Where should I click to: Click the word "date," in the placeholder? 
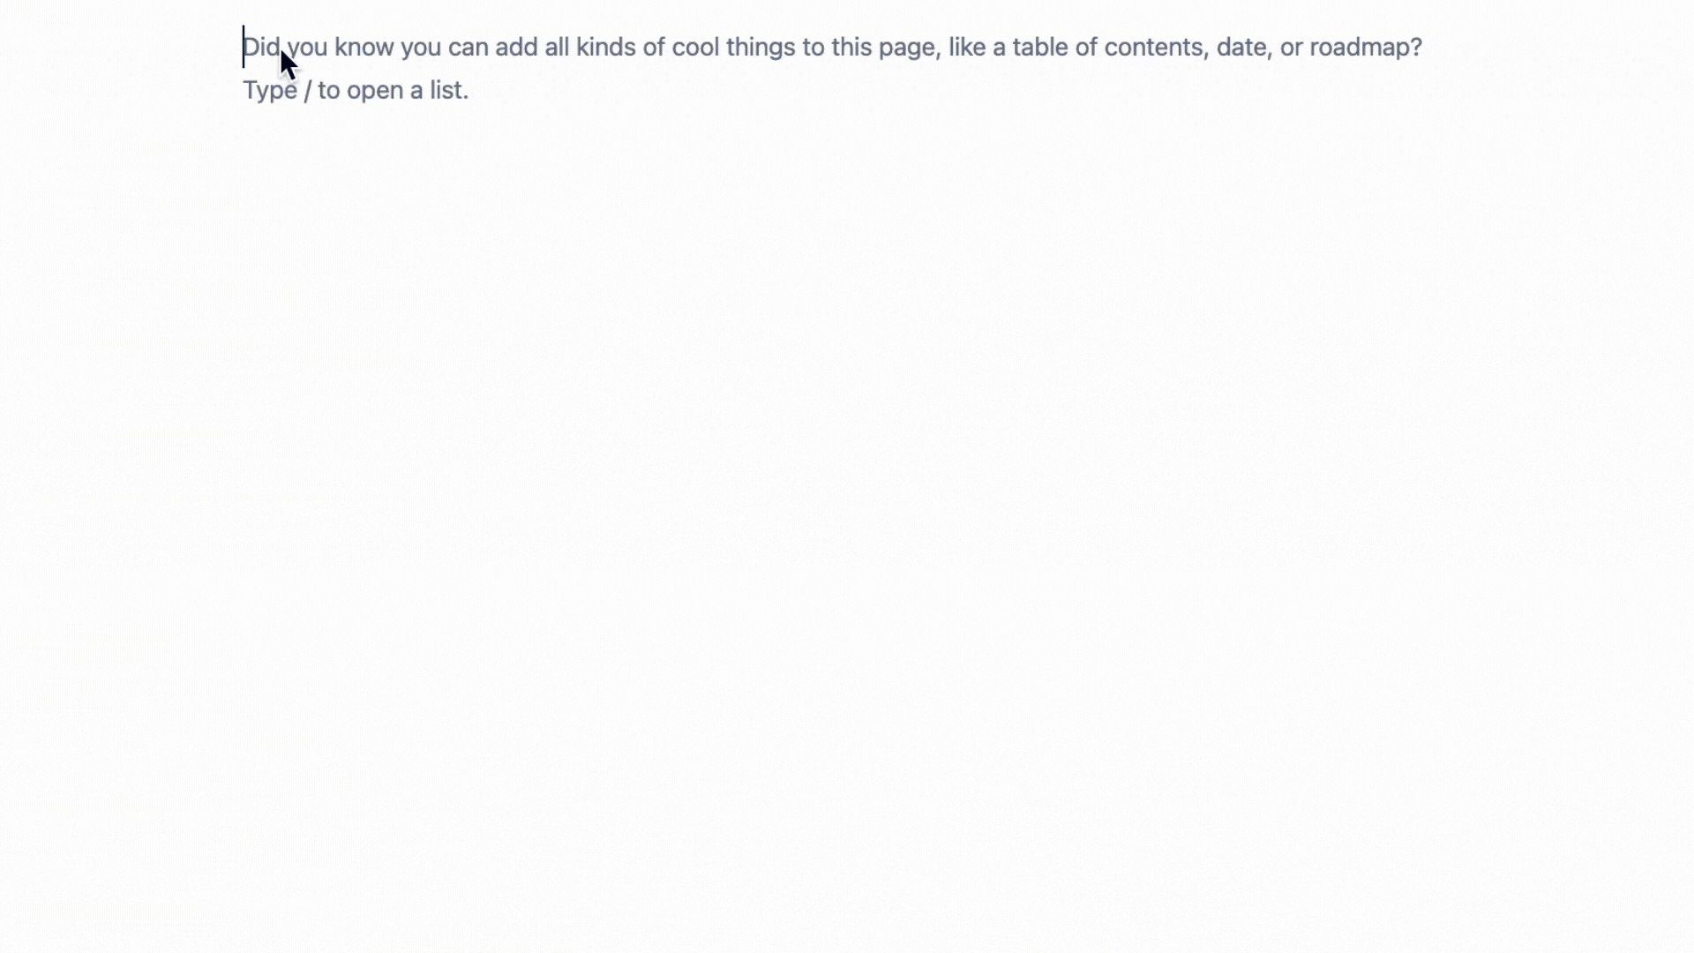[1244, 47]
